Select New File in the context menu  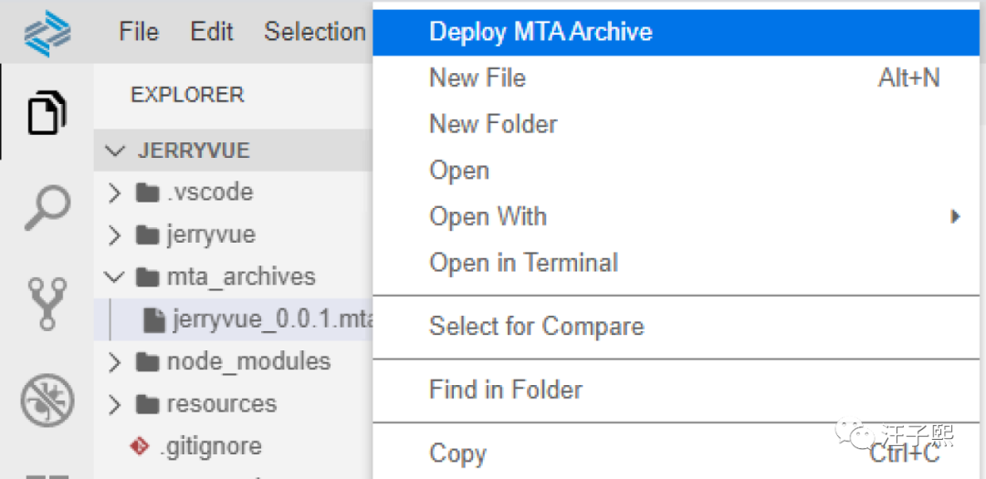477,78
